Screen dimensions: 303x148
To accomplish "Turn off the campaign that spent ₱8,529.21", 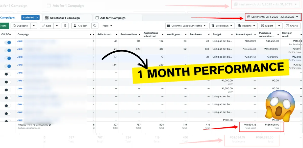I will [x=8, y=43].
